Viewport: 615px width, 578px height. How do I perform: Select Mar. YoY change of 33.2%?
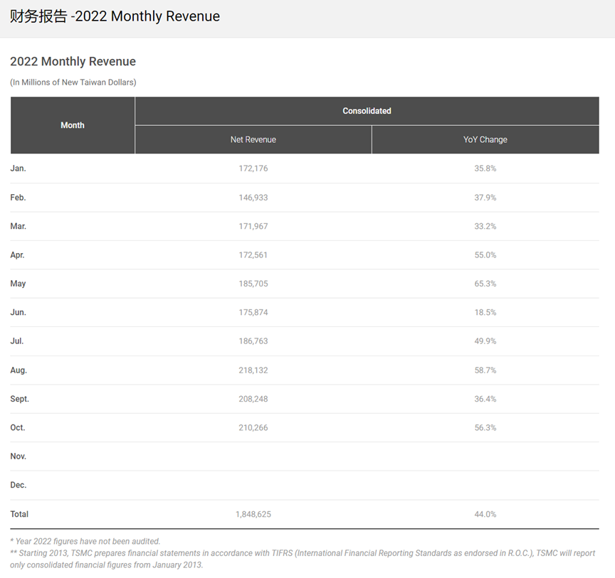pyautogui.click(x=485, y=226)
